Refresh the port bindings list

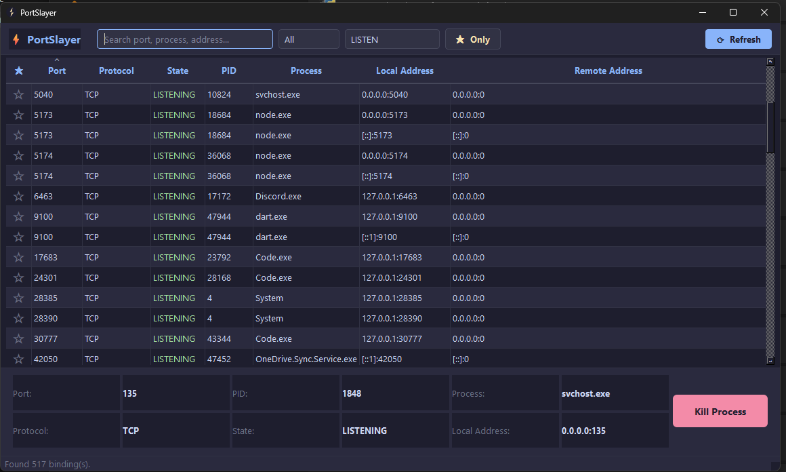tap(738, 39)
